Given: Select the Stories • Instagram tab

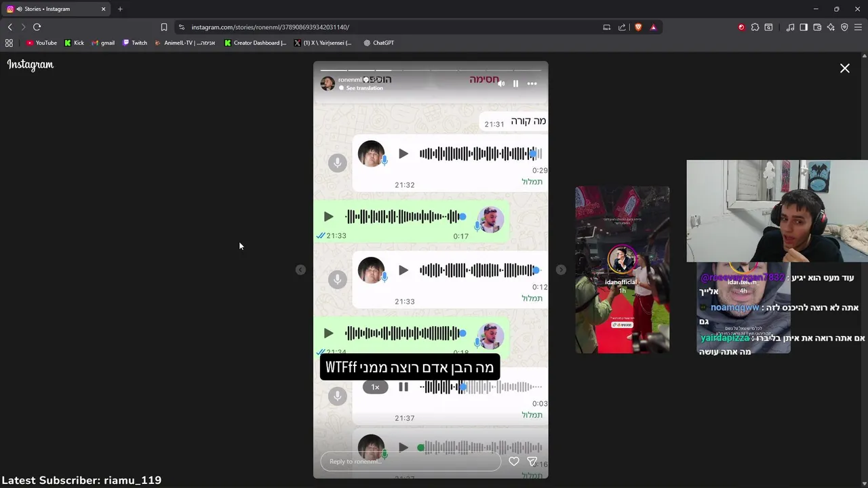Looking at the screenshot, I should point(57,9).
